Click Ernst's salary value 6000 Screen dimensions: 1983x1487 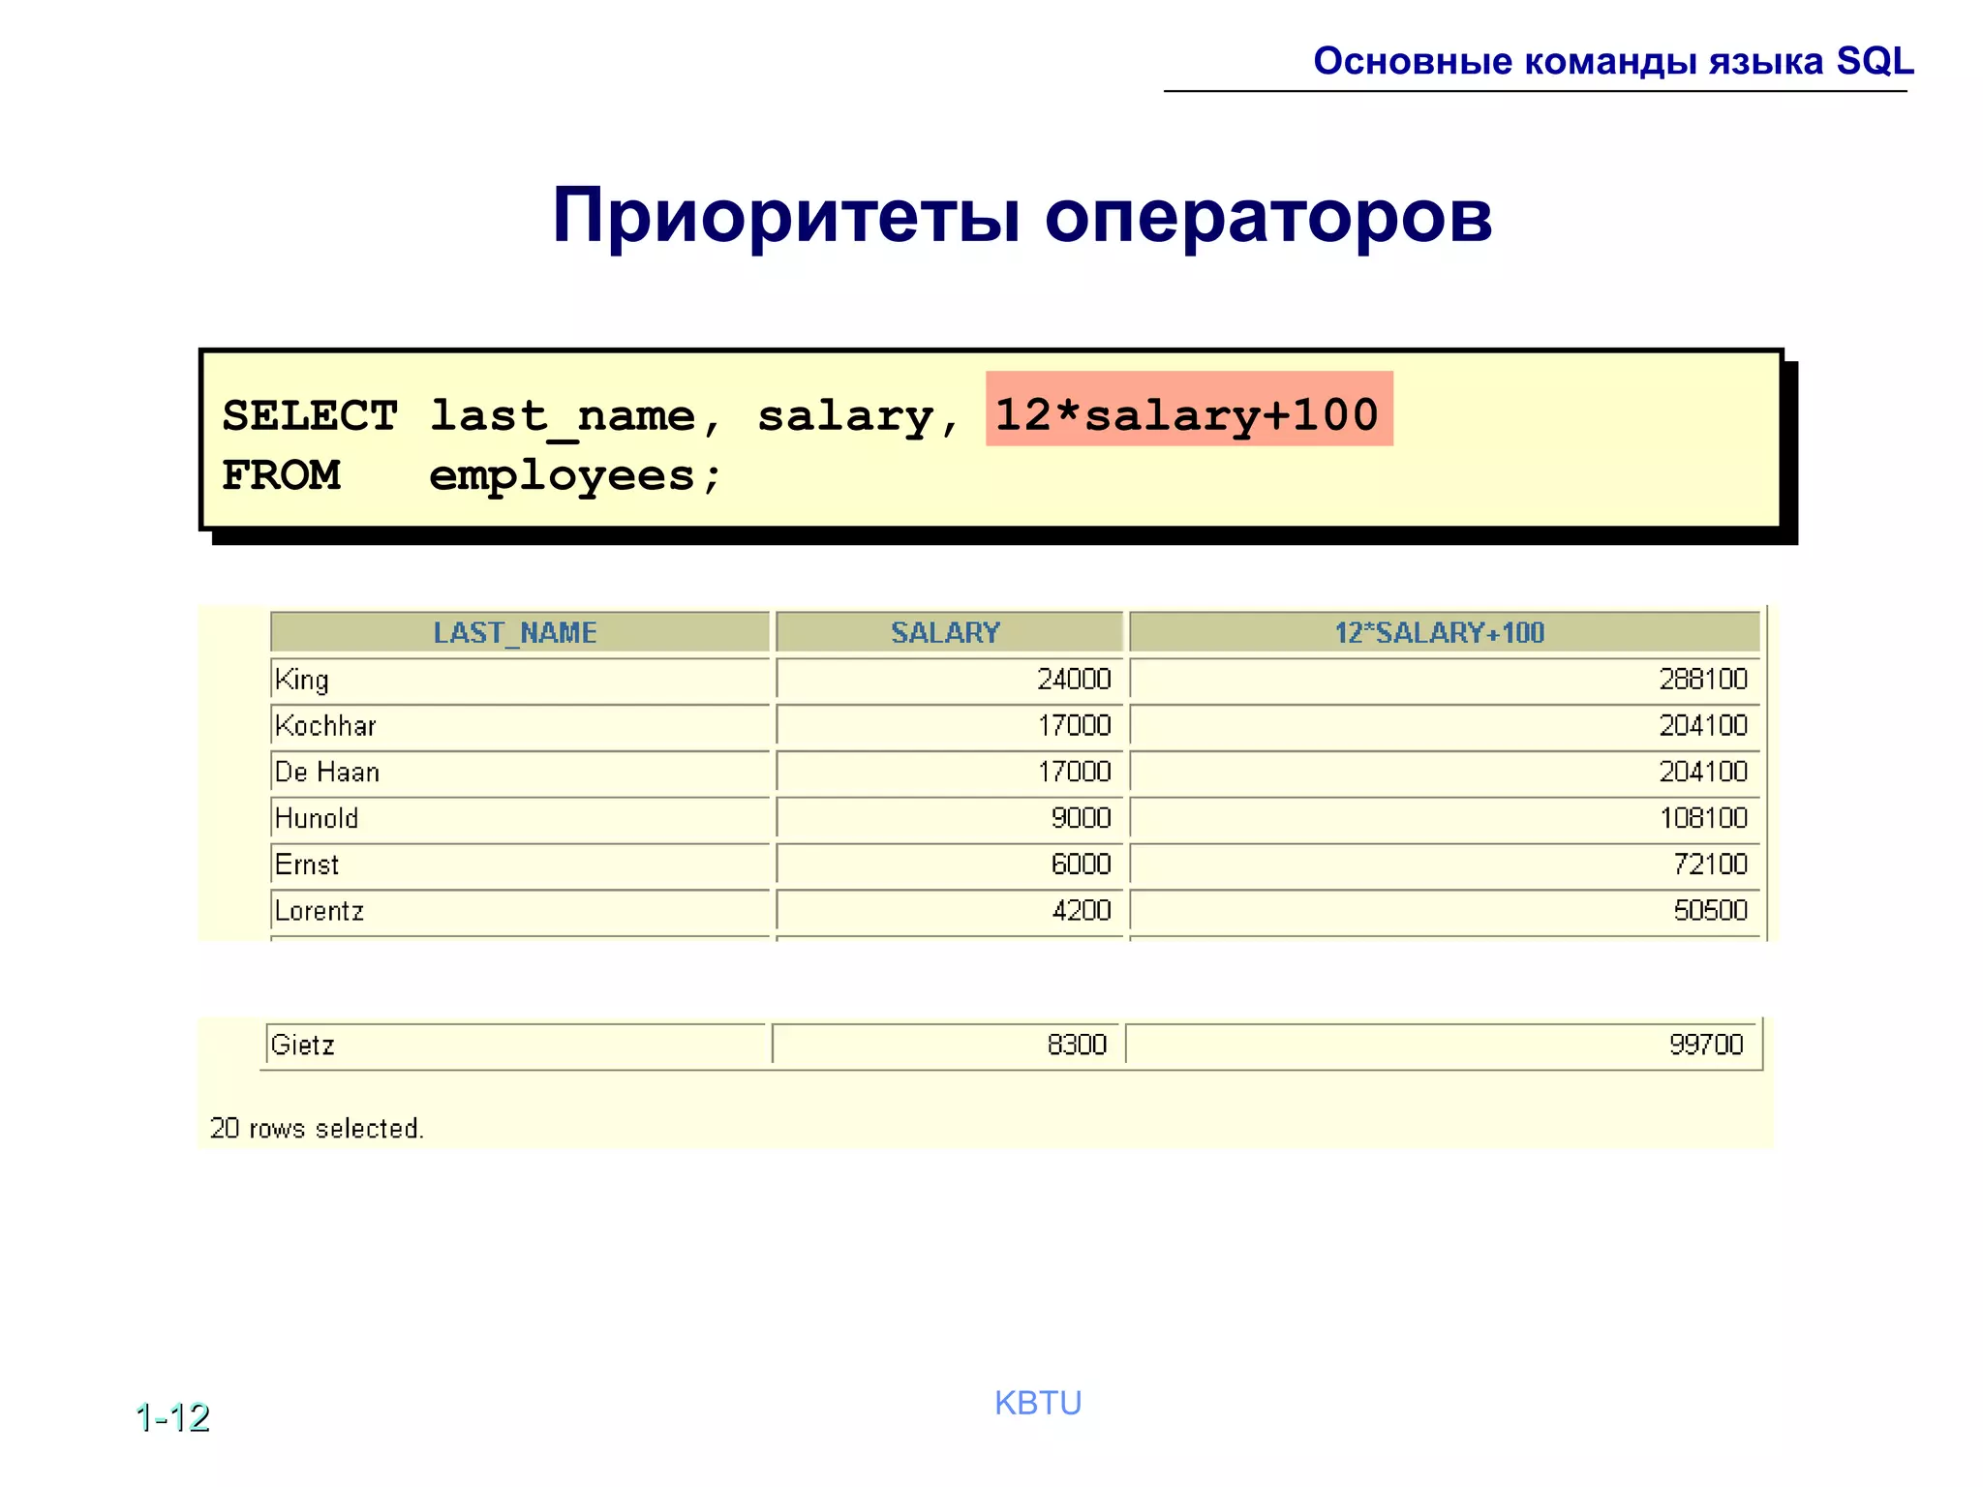[1081, 865]
